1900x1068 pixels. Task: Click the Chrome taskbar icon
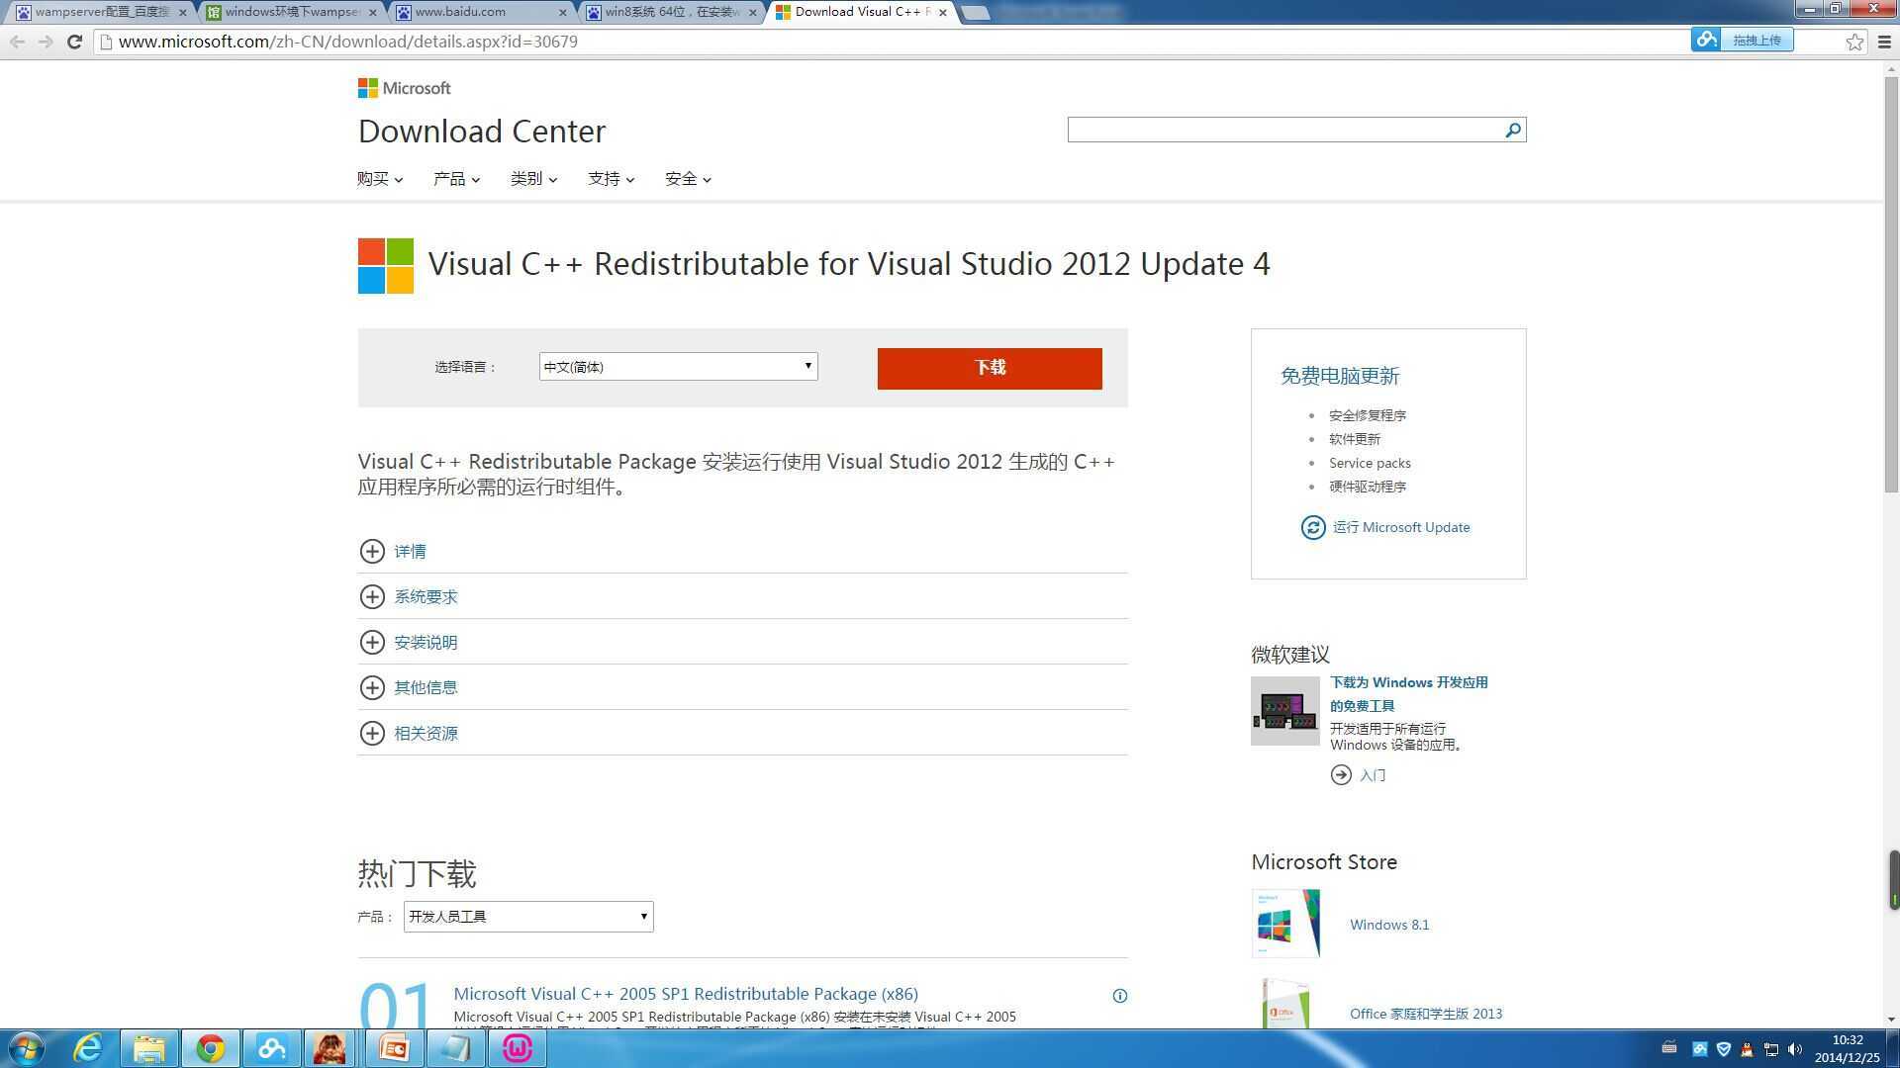tap(210, 1048)
